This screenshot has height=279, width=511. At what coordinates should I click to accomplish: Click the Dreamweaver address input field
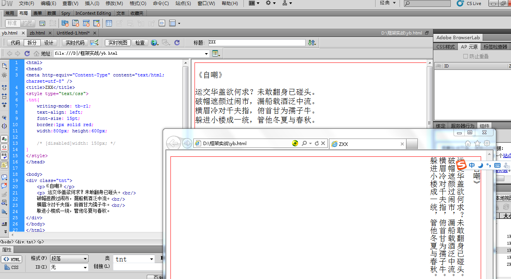[129, 54]
